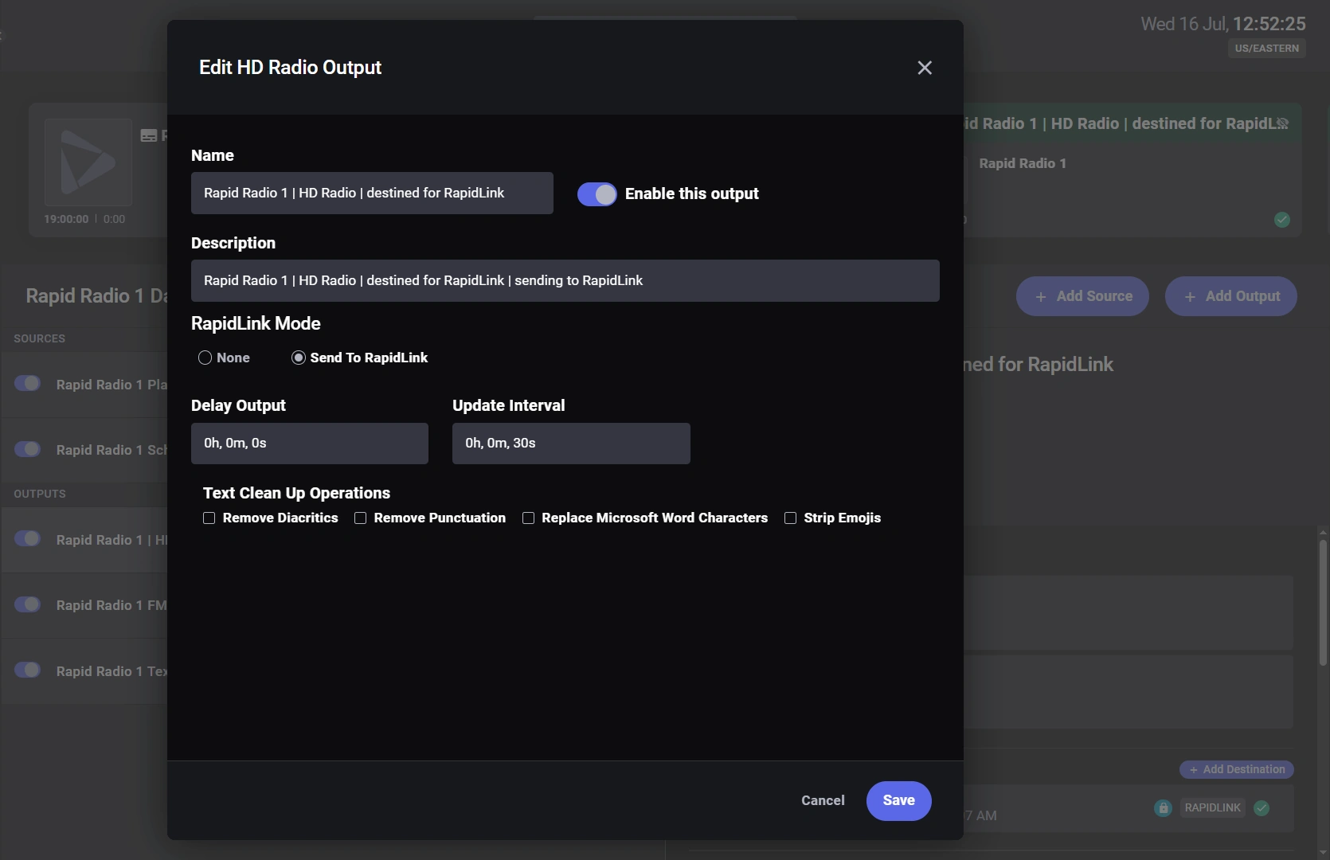
Task: Click the lock icon beside RAPIDLINK
Action: (1163, 808)
